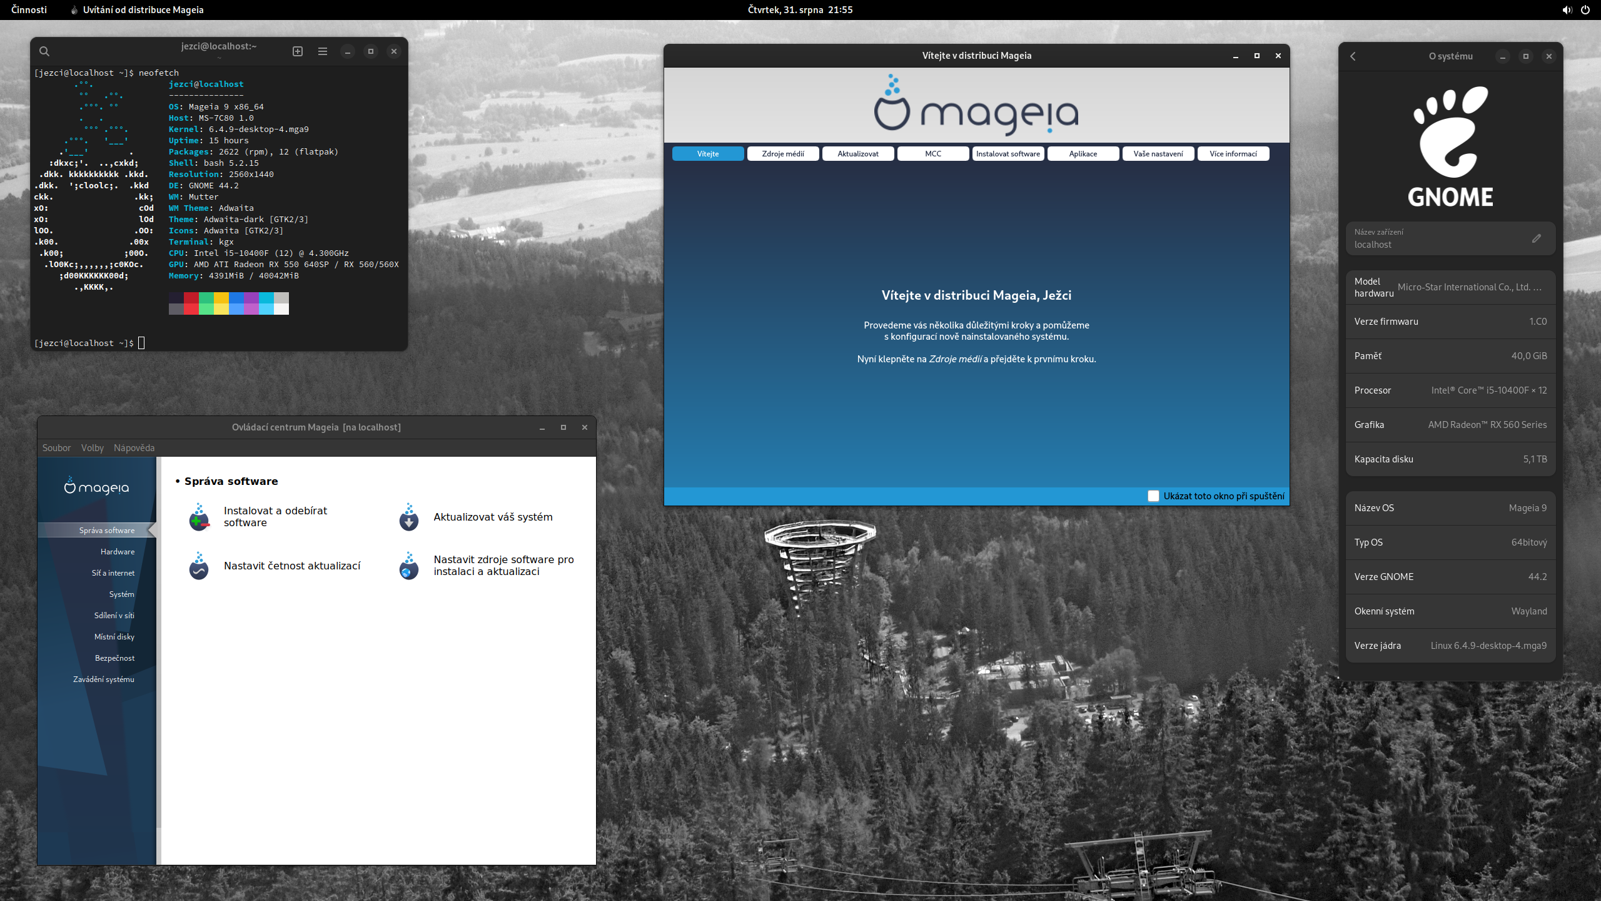Open the Soubor menu in Ovládací centrum

tap(56, 447)
